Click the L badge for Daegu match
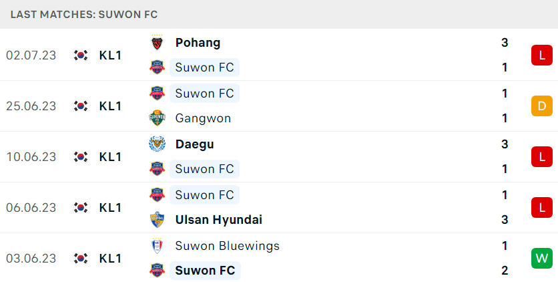This screenshot has height=282, width=558. click(541, 156)
